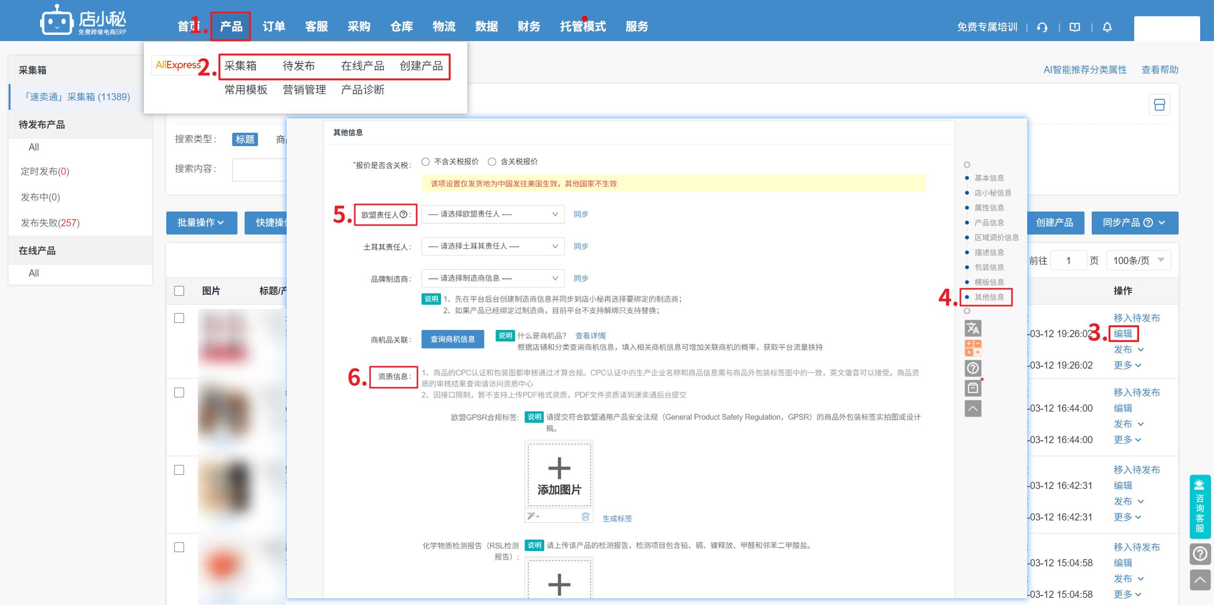Click the help question icon beside 欧盟责任人

[404, 214]
